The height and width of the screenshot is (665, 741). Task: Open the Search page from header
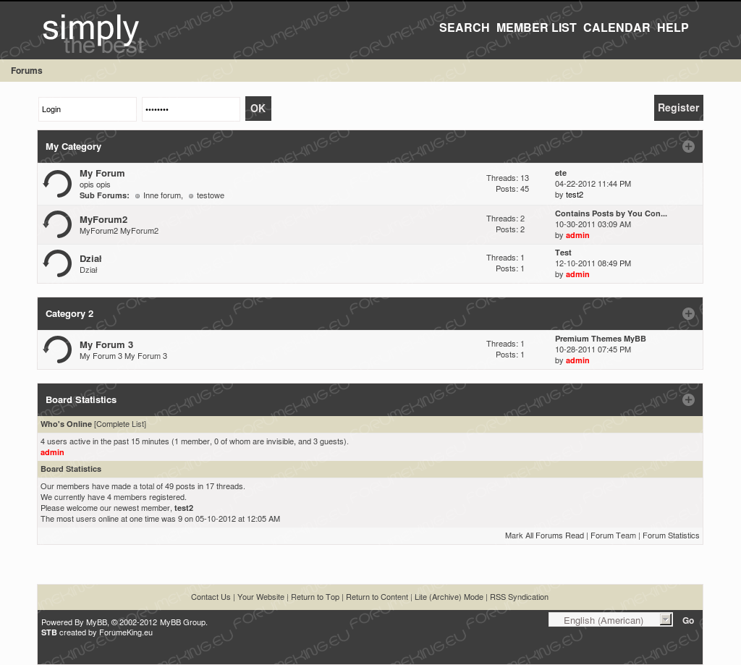[464, 27]
